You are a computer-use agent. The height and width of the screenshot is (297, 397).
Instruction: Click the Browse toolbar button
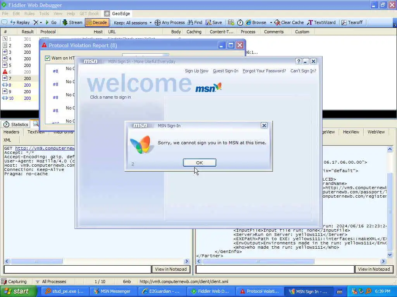(x=256, y=22)
